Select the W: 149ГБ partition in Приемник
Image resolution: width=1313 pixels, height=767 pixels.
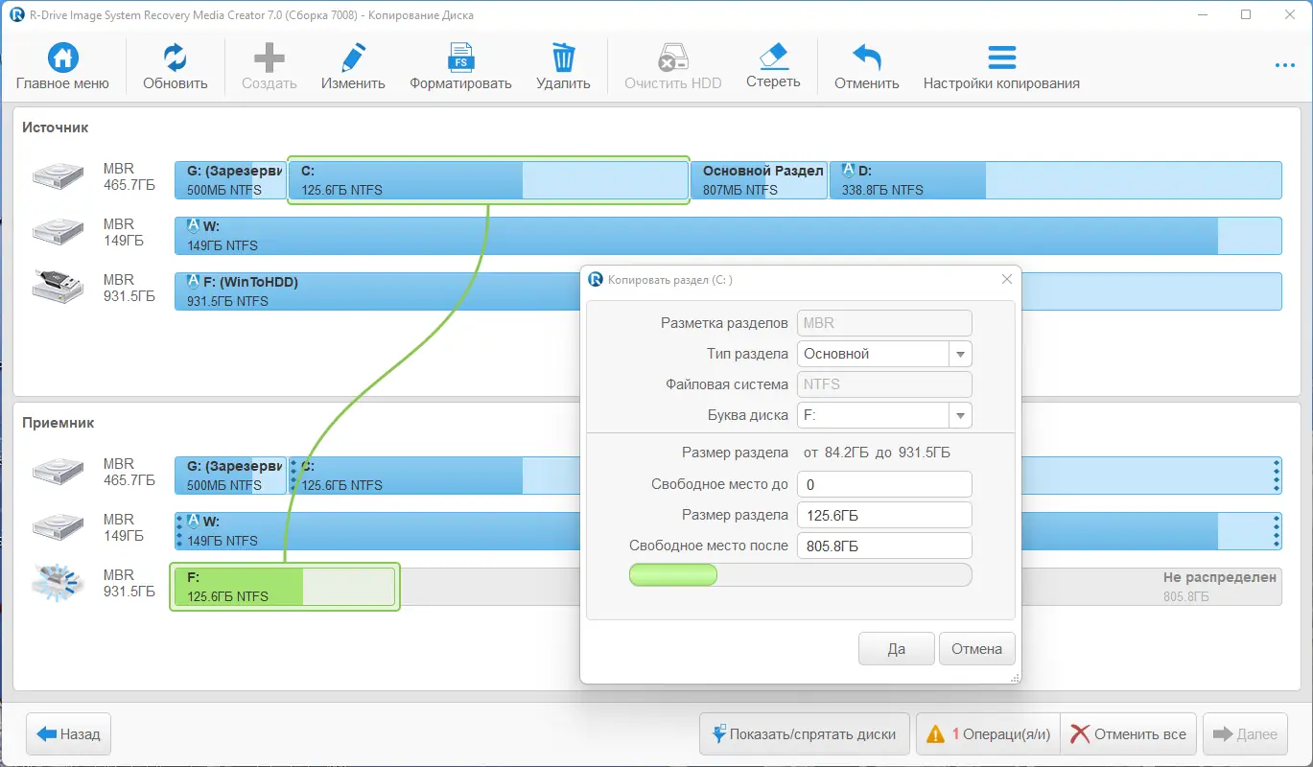pyautogui.click(x=728, y=531)
